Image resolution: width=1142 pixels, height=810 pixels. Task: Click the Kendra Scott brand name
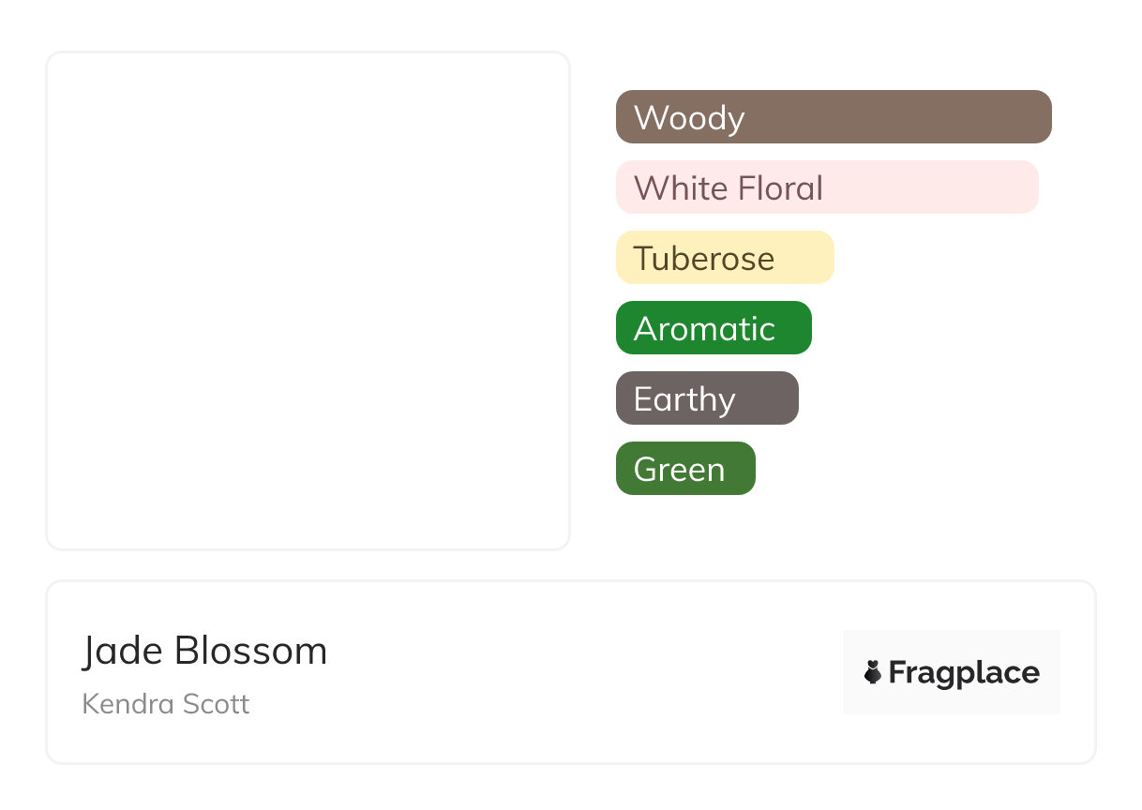coord(166,704)
